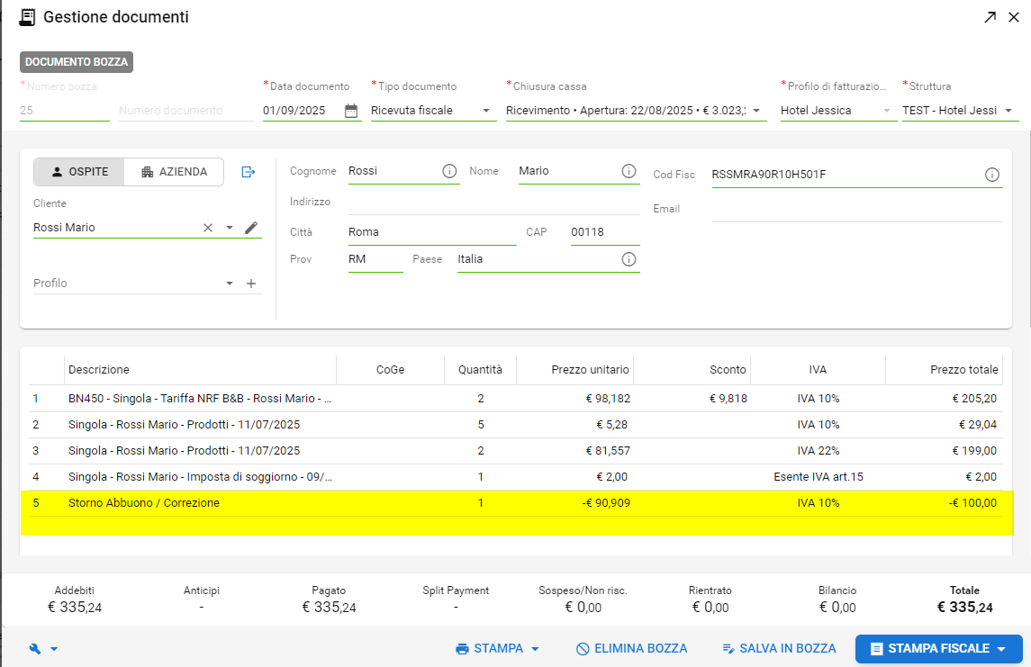Select the OSPITE toggle button

[79, 172]
